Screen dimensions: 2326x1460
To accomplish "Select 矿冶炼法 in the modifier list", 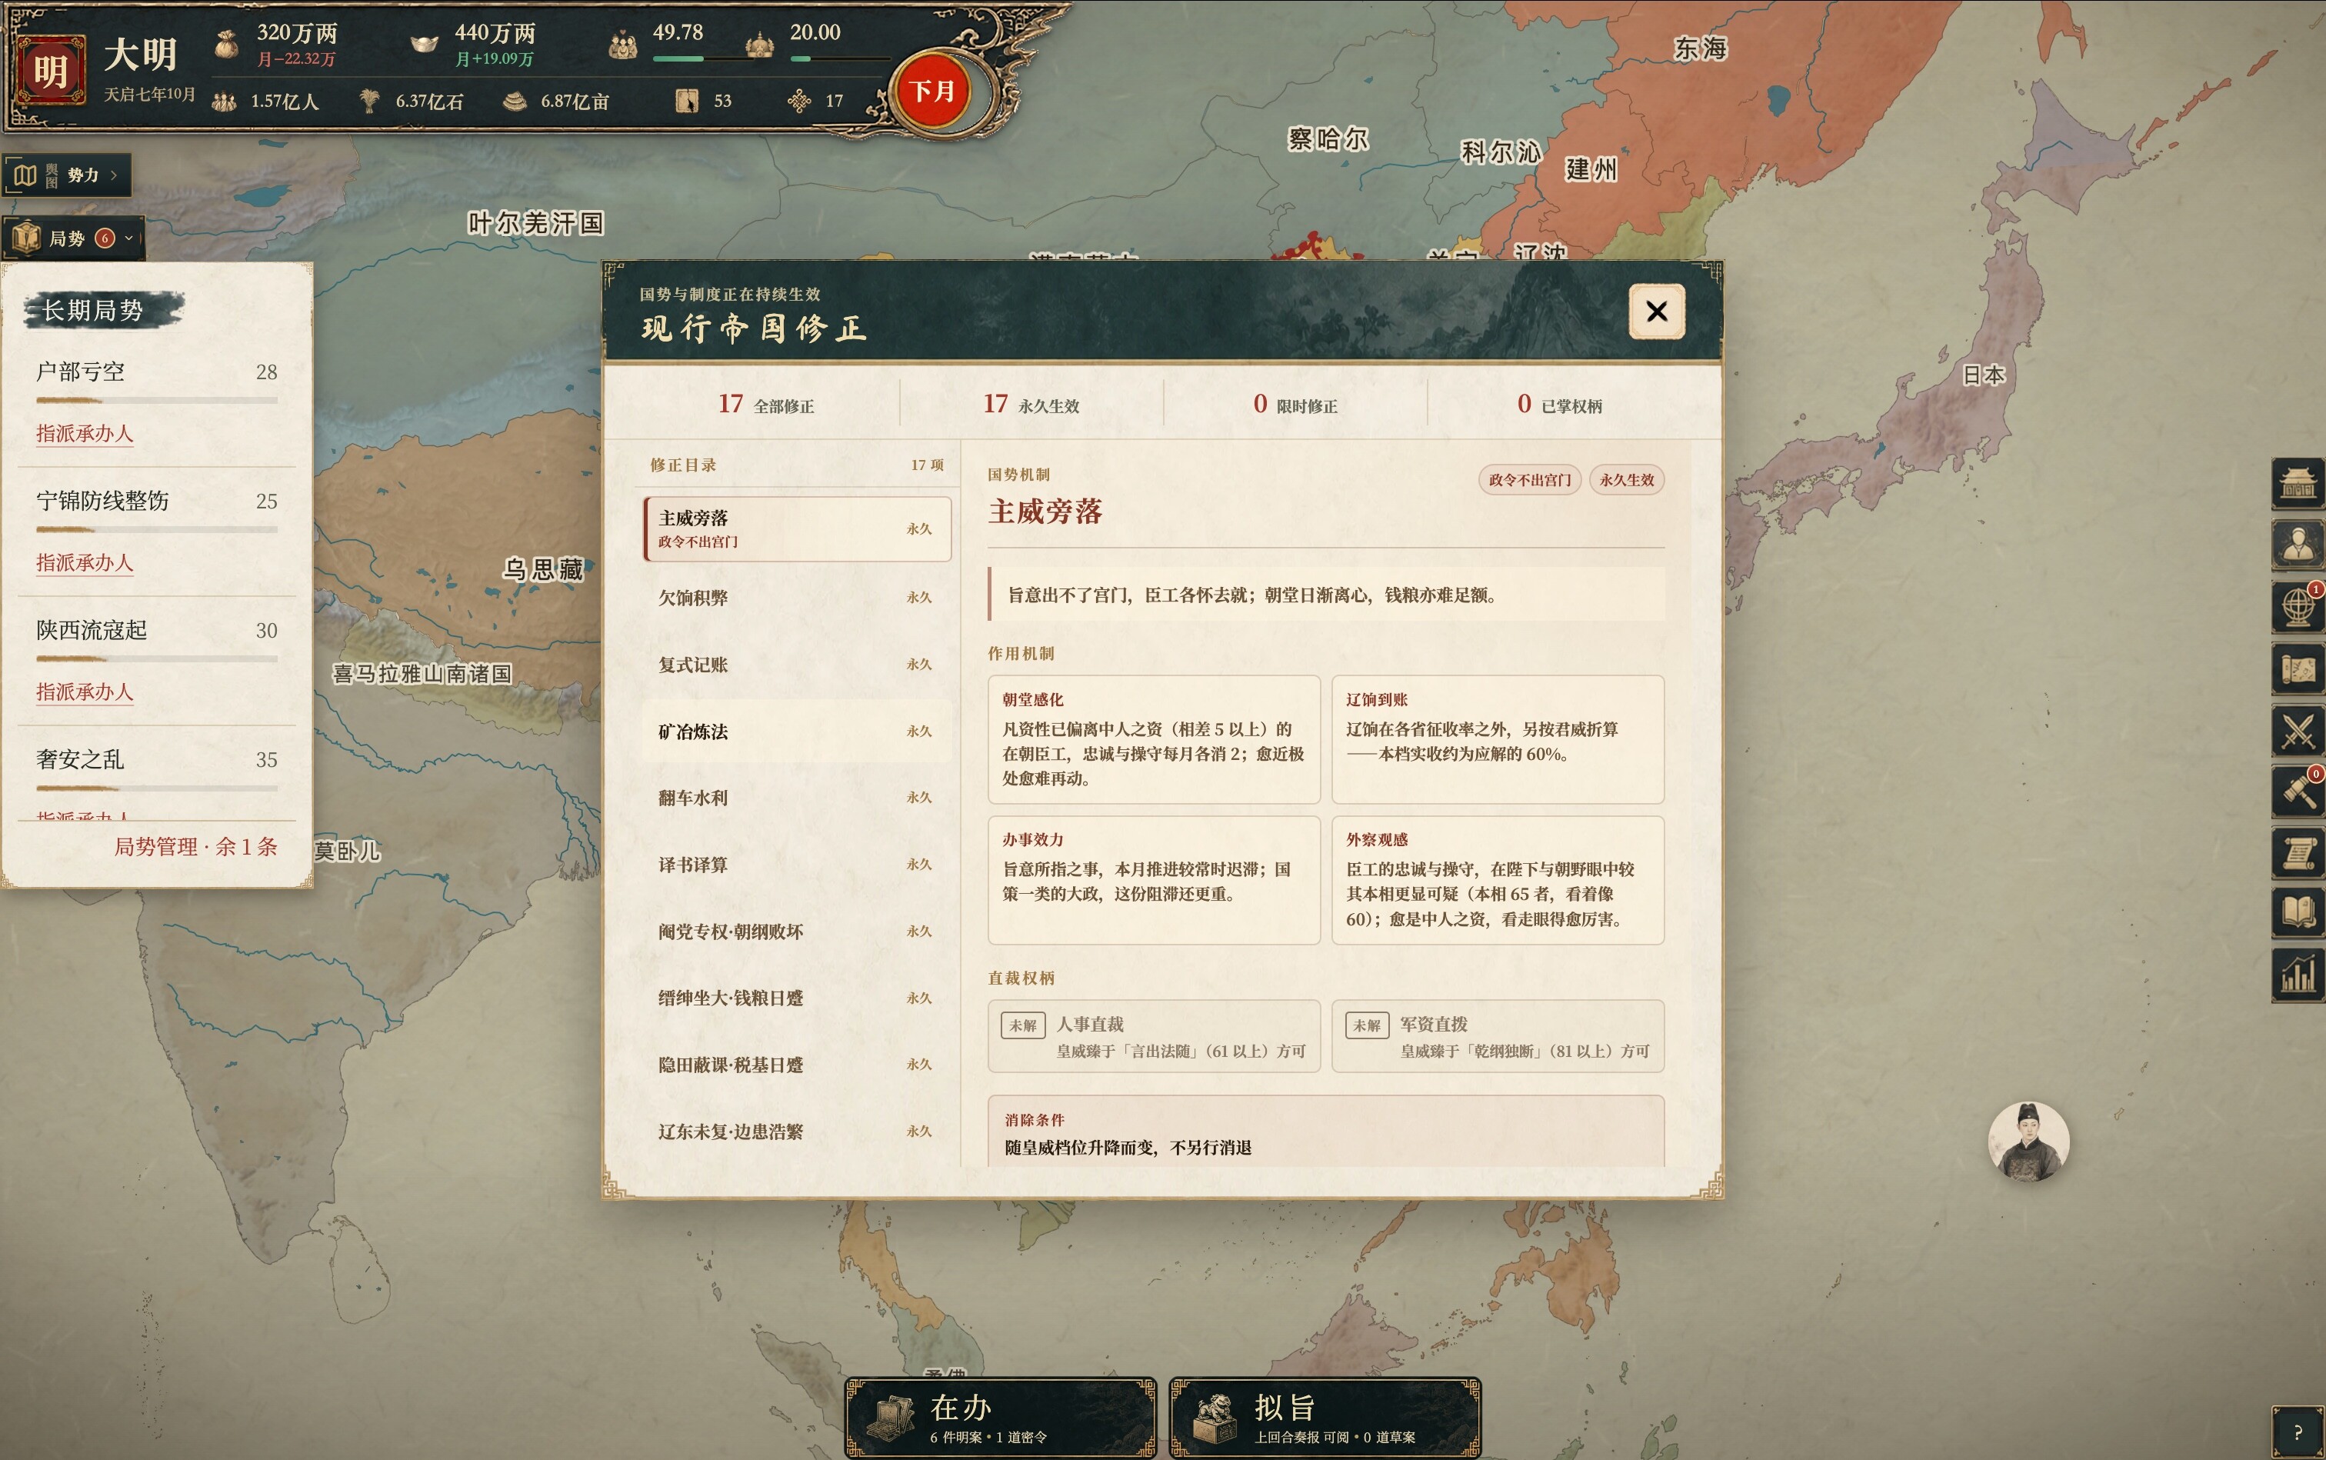I will [x=797, y=731].
